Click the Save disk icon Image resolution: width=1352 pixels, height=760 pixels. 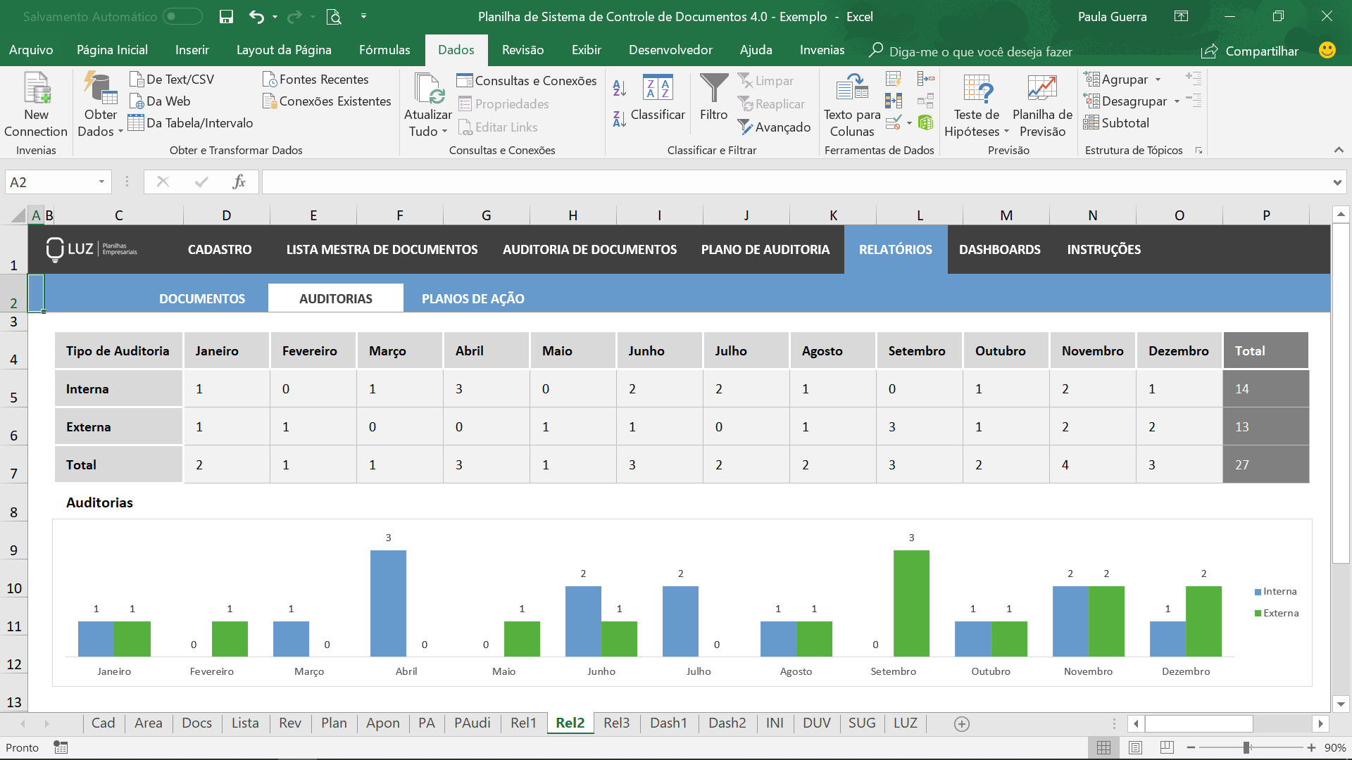226,17
